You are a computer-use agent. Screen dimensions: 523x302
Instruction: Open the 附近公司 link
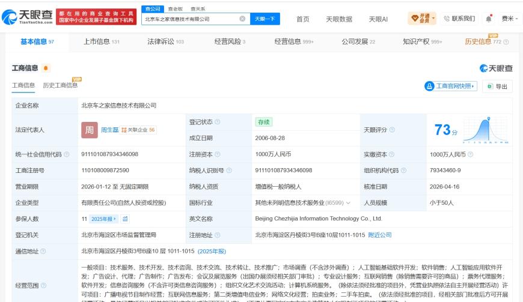point(379,235)
